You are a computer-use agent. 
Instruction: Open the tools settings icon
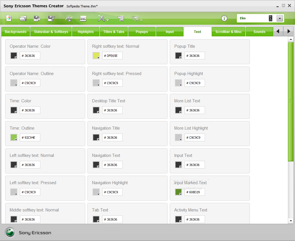click(x=102, y=18)
